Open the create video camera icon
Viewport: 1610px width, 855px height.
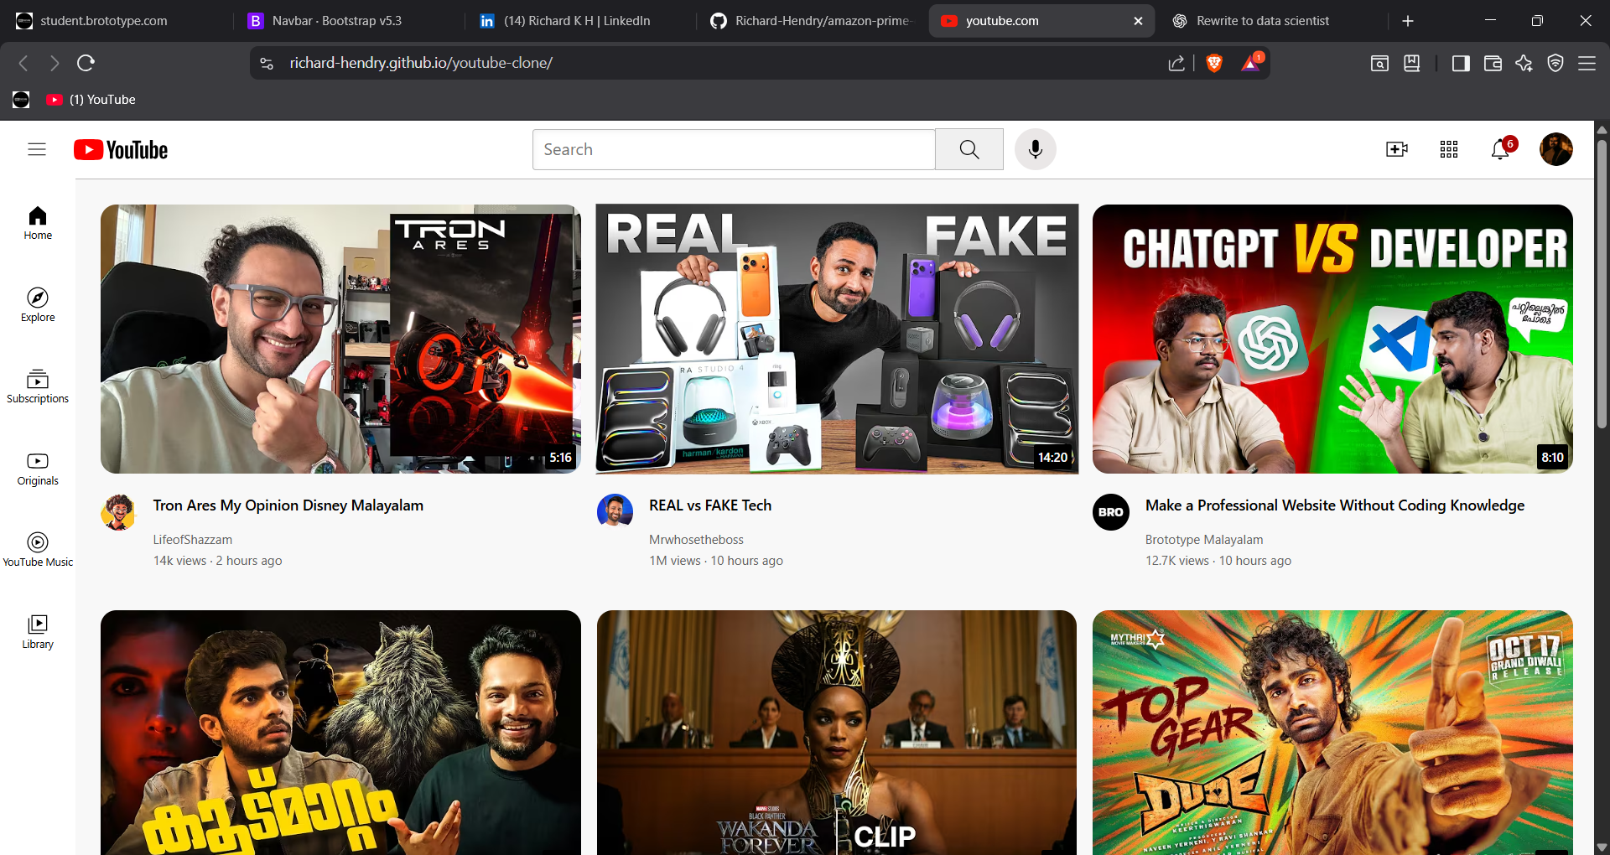1397,149
